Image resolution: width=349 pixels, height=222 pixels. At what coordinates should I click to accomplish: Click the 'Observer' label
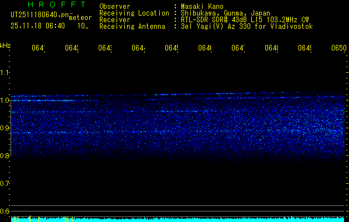[x=115, y=7]
